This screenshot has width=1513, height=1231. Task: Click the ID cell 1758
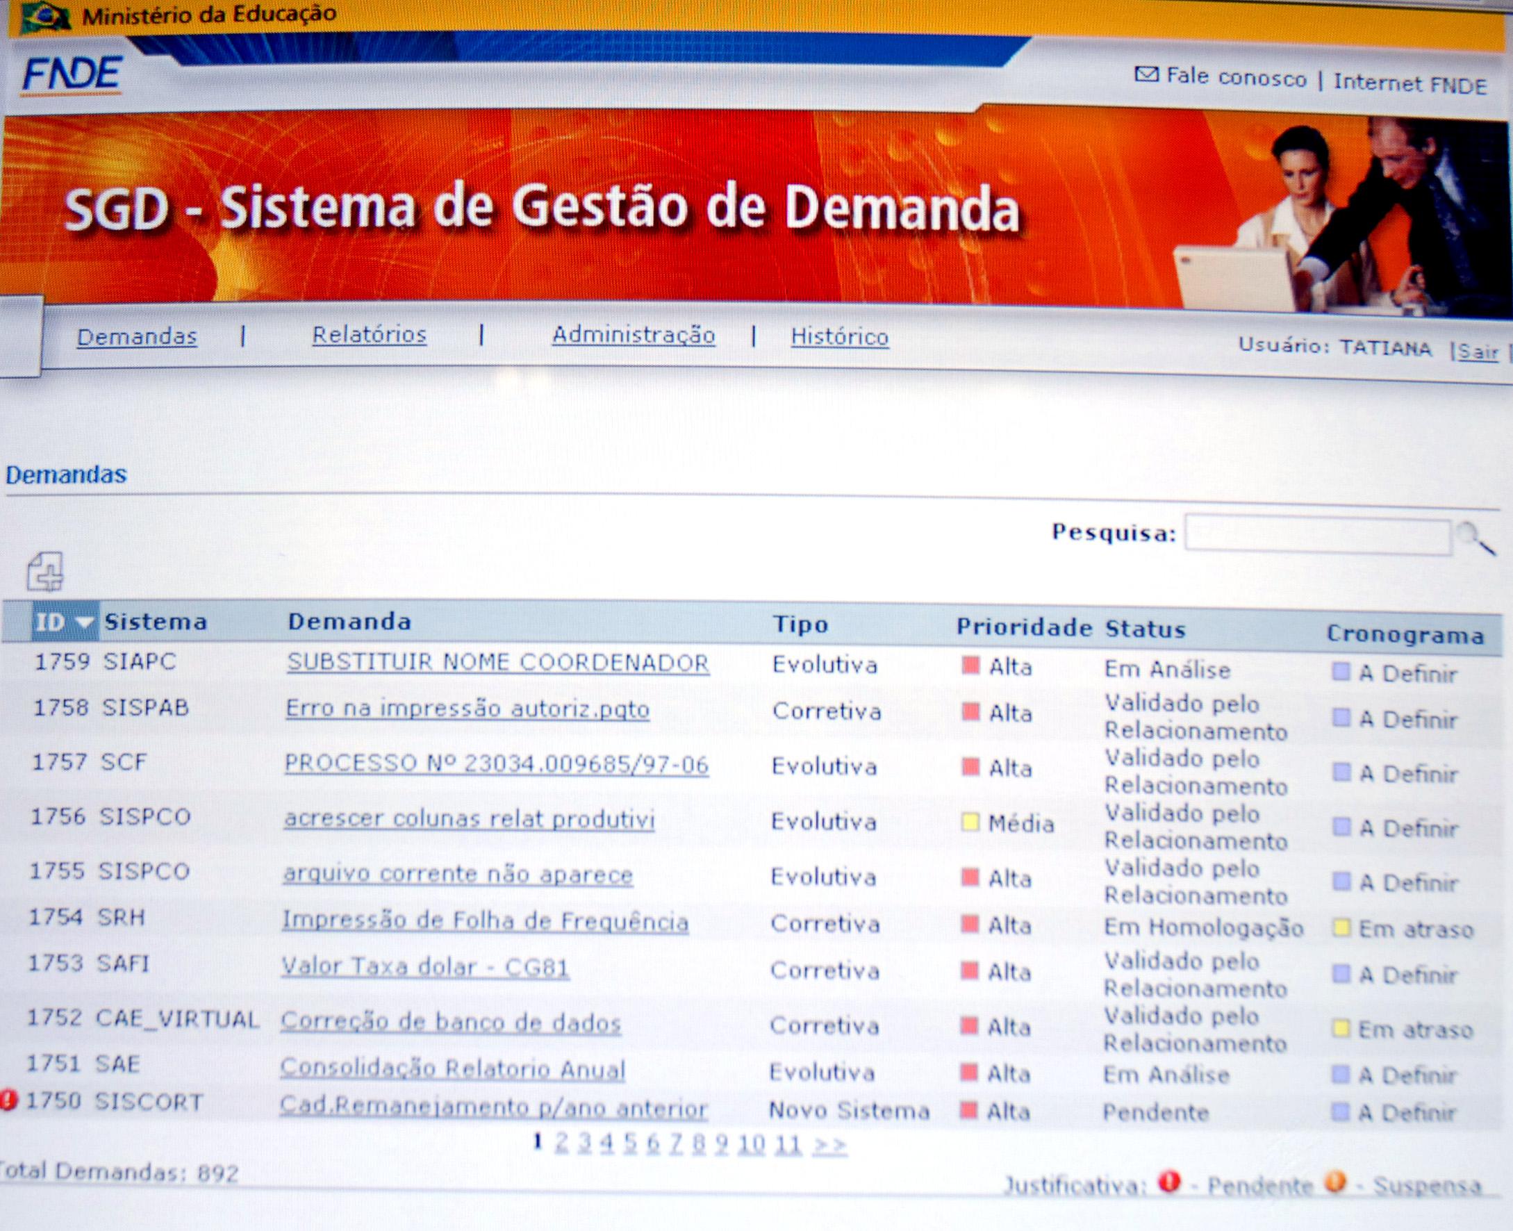pyautogui.click(x=62, y=707)
